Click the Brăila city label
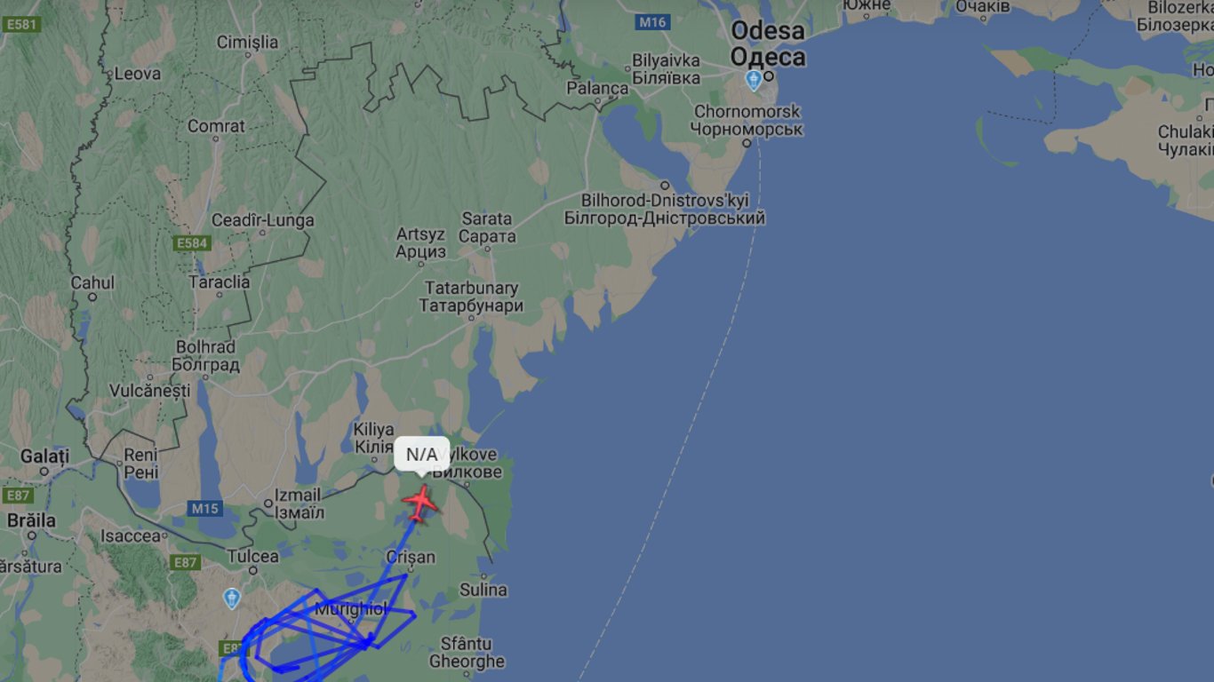This screenshot has height=682, width=1214. click(x=31, y=520)
